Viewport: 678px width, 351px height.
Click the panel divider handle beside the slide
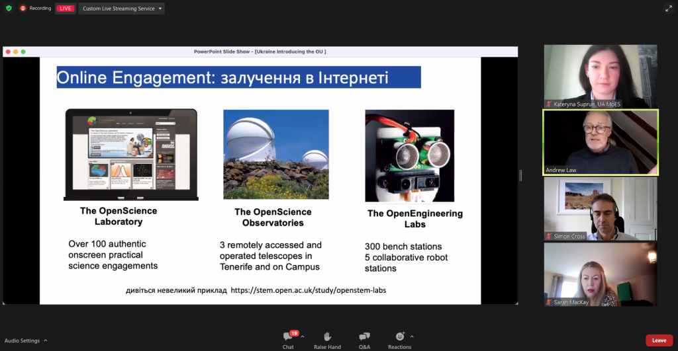[x=520, y=175]
